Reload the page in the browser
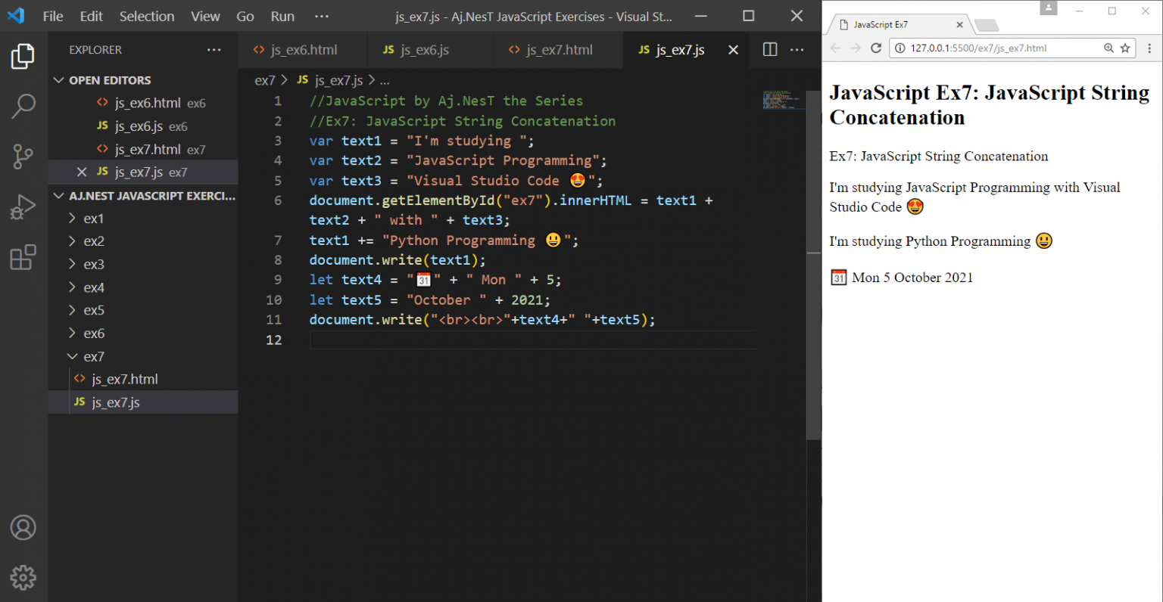The width and height of the screenshot is (1163, 602). pyautogui.click(x=876, y=48)
